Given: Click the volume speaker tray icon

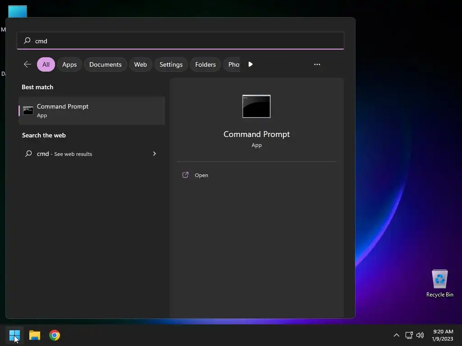Looking at the screenshot, I should click(420, 335).
